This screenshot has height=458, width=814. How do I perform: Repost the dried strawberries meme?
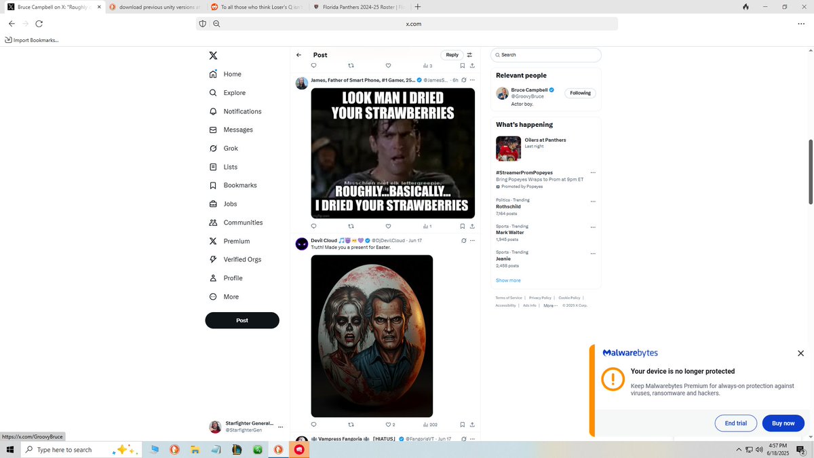coord(351,226)
